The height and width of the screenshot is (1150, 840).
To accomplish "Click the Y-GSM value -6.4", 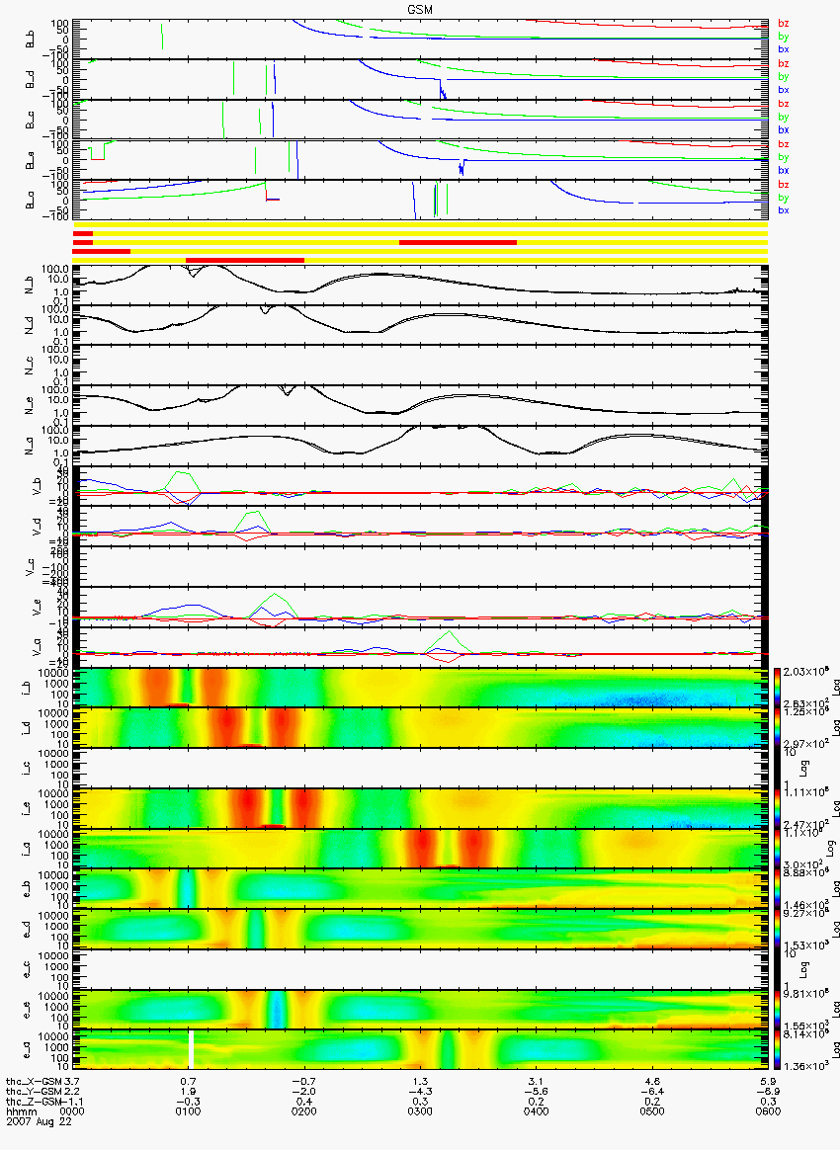I will click(651, 1091).
